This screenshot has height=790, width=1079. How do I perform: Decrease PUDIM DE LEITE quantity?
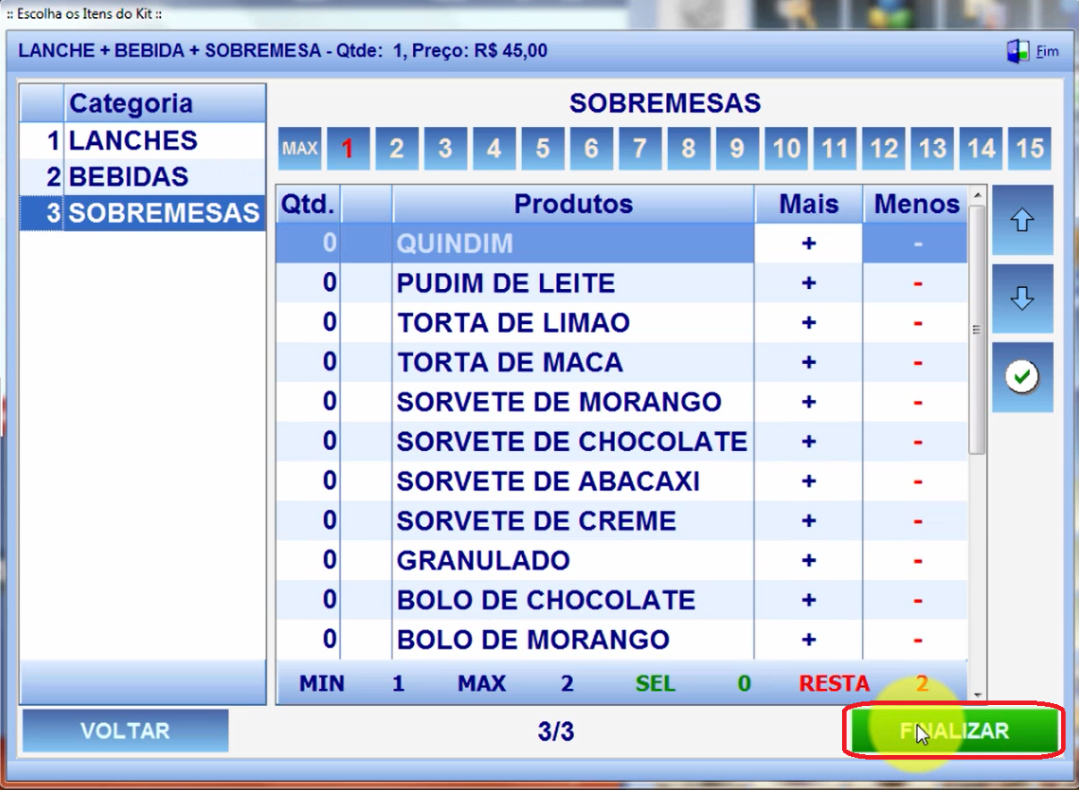pyautogui.click(x=917, y=284)
